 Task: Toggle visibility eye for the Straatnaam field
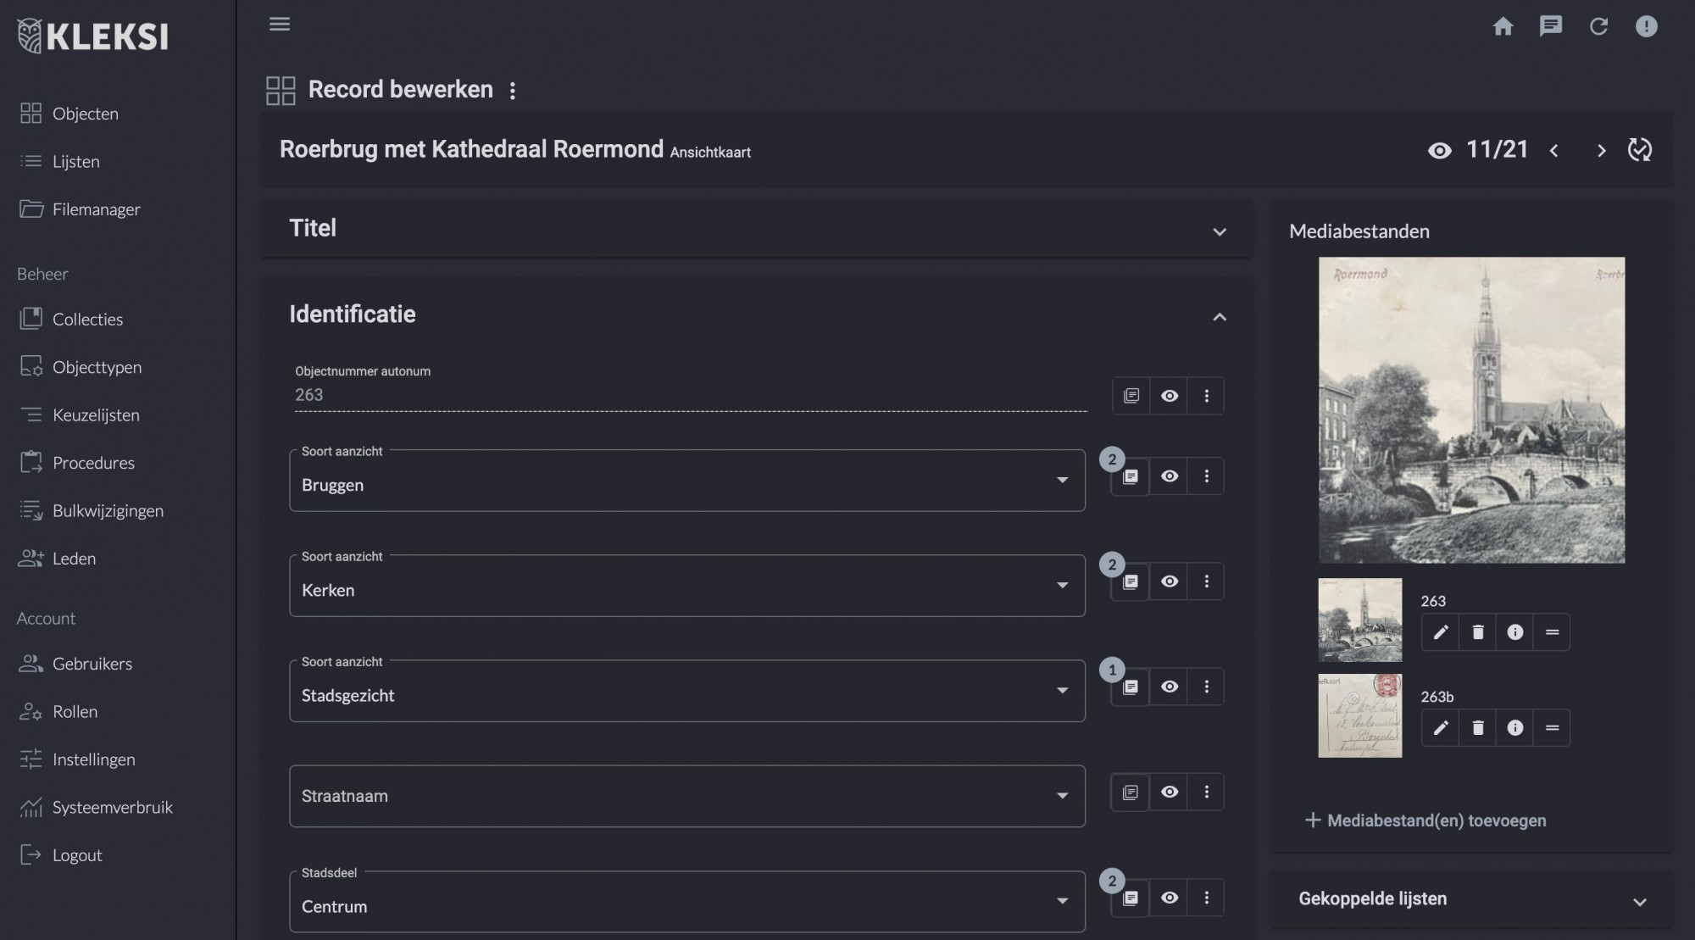point(1170,792)
